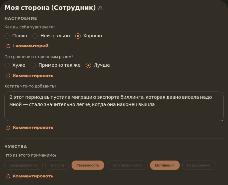Click Комментировать under the Чувства chips

(x=33, y=176)
